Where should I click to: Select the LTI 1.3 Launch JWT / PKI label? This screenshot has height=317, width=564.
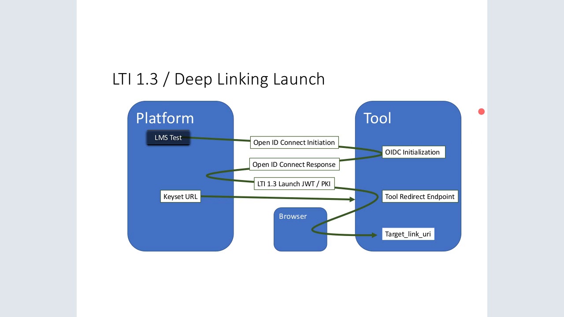tap(294, 184)
